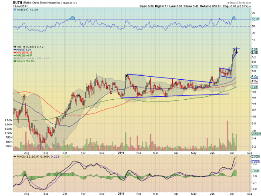Click the 72.20 value tag on RSI axis
This screenshot has height=196, width=261.
coord(255,19)
